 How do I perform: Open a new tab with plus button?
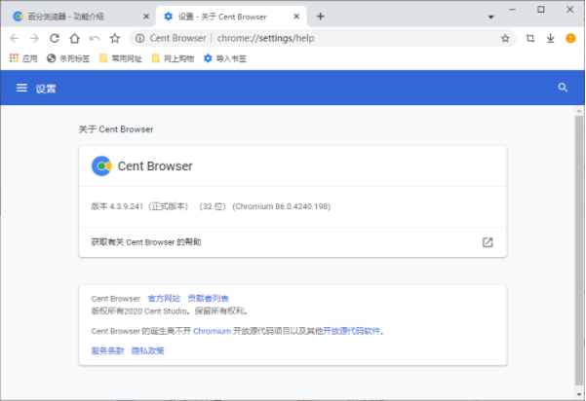pos(320,17)
